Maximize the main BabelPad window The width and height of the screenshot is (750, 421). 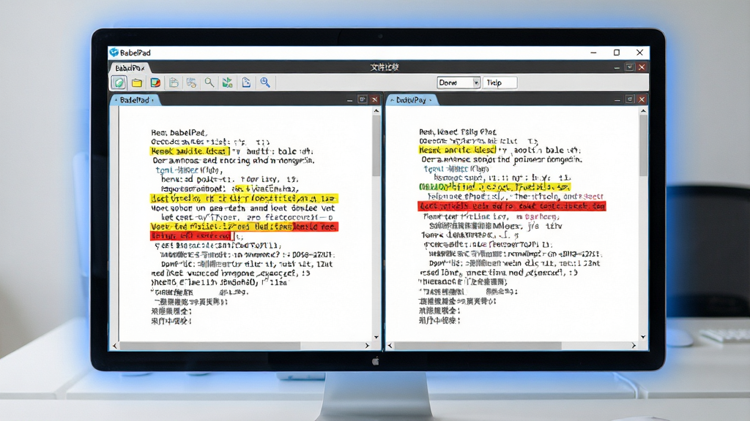[x=617, y=53]
